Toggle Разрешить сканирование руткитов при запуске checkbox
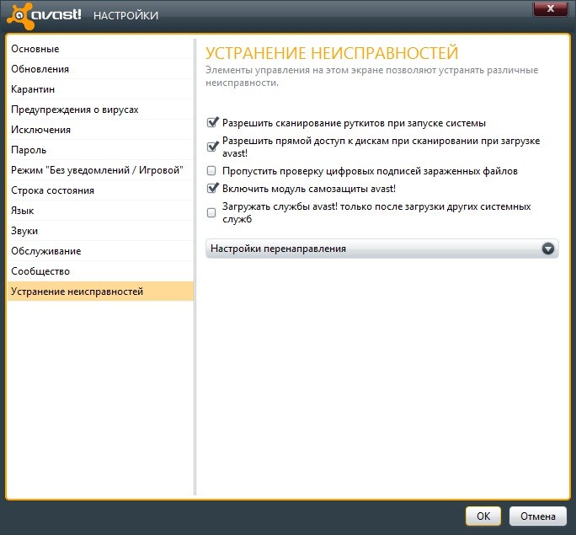Viewport: 576px width, 535px height. 212,122
